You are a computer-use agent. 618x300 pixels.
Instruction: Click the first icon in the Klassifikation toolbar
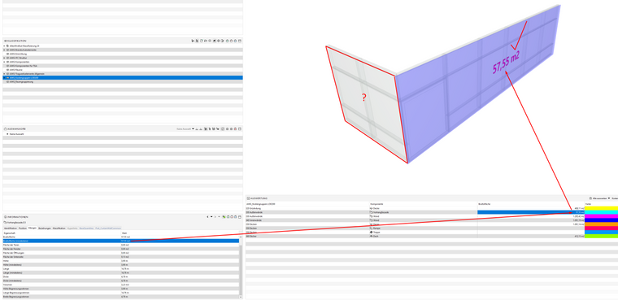pyautogui.click(x=193, y=41)
